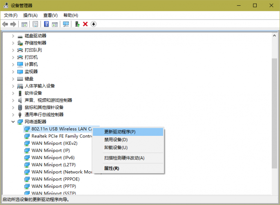Expand the 监视器 node
Image resolution: width=280 pixels, height=205 pixels.
coord(13,72)
